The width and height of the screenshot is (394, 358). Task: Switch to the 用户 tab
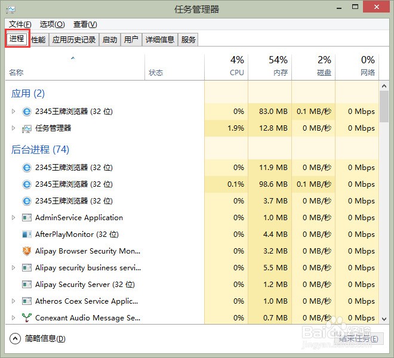coord(131,40)
